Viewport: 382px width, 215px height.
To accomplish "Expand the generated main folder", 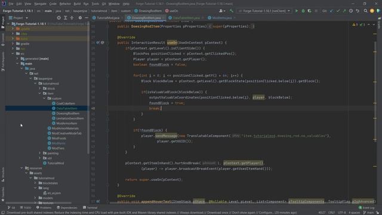I will coord(17,59).
